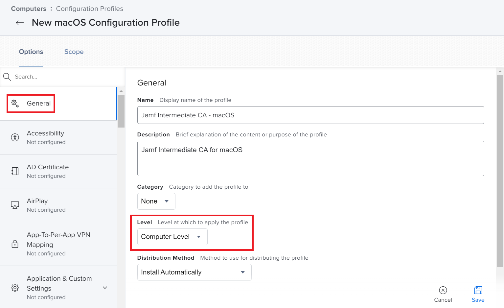Click 'Brief explanation of the content' hint text
Image resolution: width=504 pixels, height=308 pixels.
pyautogui.click(x=251, y=134)
